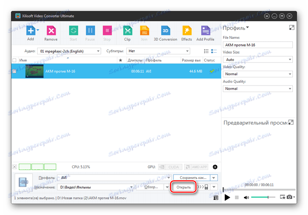Open the subtitles dropdown showing Нет
The image size is (308, 215).
(158, 51)
